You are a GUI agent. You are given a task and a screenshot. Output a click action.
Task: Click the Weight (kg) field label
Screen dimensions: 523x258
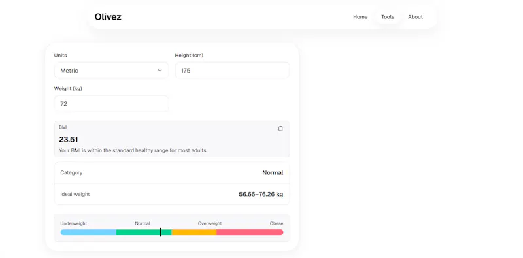pos(68,89)
